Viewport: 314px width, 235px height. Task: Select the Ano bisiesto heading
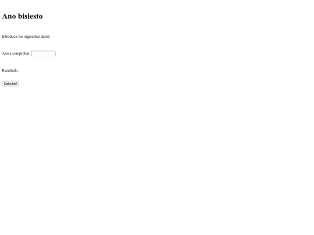point(22,16)
